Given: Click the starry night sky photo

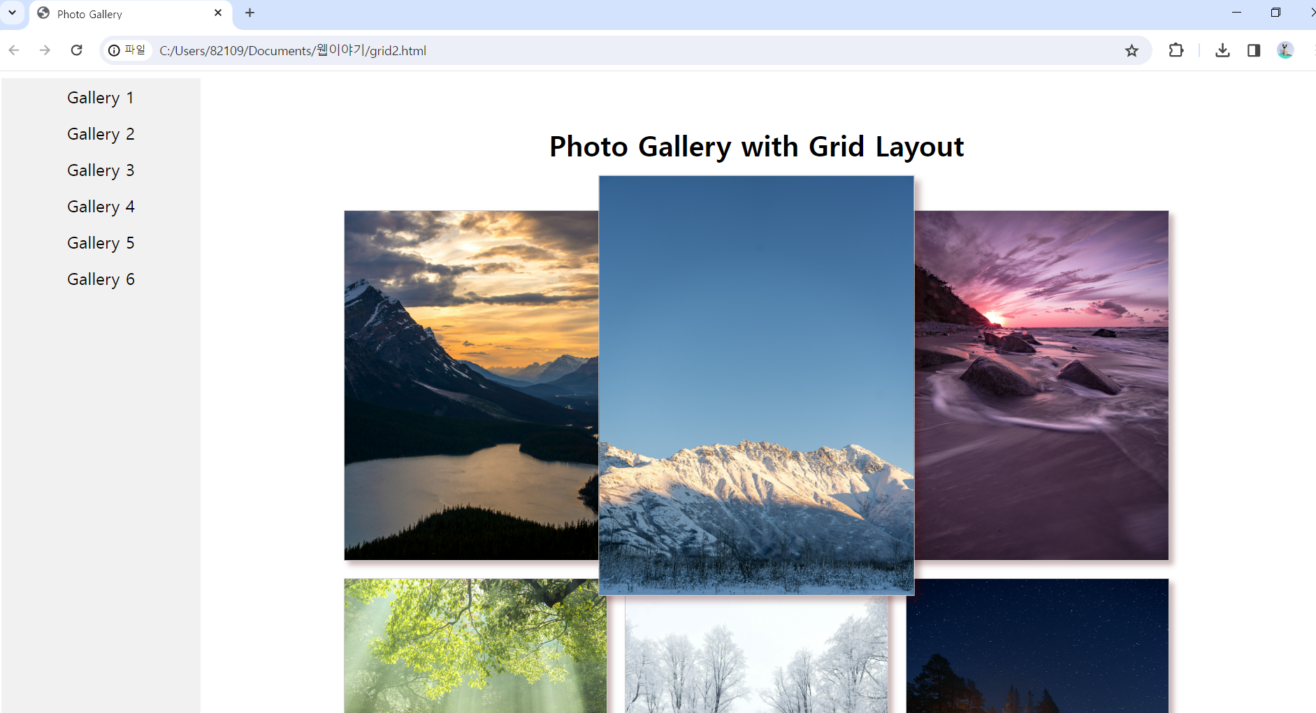Looking at the screenshot, I should point(1037,646).
